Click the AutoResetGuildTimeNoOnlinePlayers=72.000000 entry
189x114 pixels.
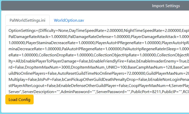[101, 73]
